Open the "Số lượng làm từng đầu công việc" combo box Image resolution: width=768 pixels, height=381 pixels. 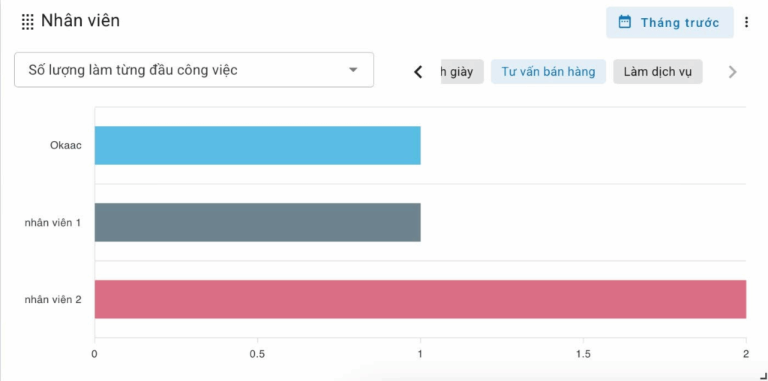193,70
